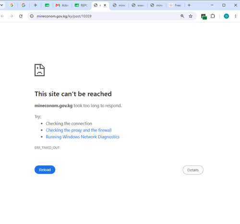Click the ERR_TIMED_OUT error code text
Image resolution: width=240 pixels, height=224 pixels.
tap(47, 148)
